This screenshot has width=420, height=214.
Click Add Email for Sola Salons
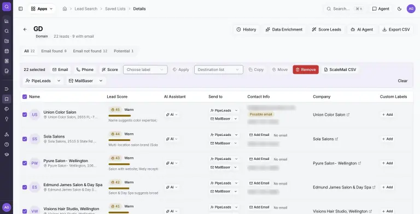259,135
